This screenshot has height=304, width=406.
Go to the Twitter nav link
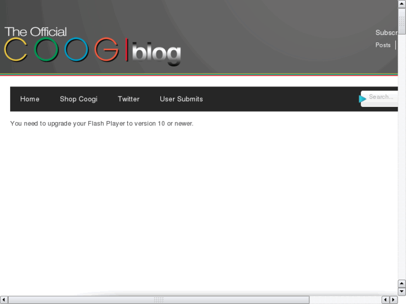(128, 99)
